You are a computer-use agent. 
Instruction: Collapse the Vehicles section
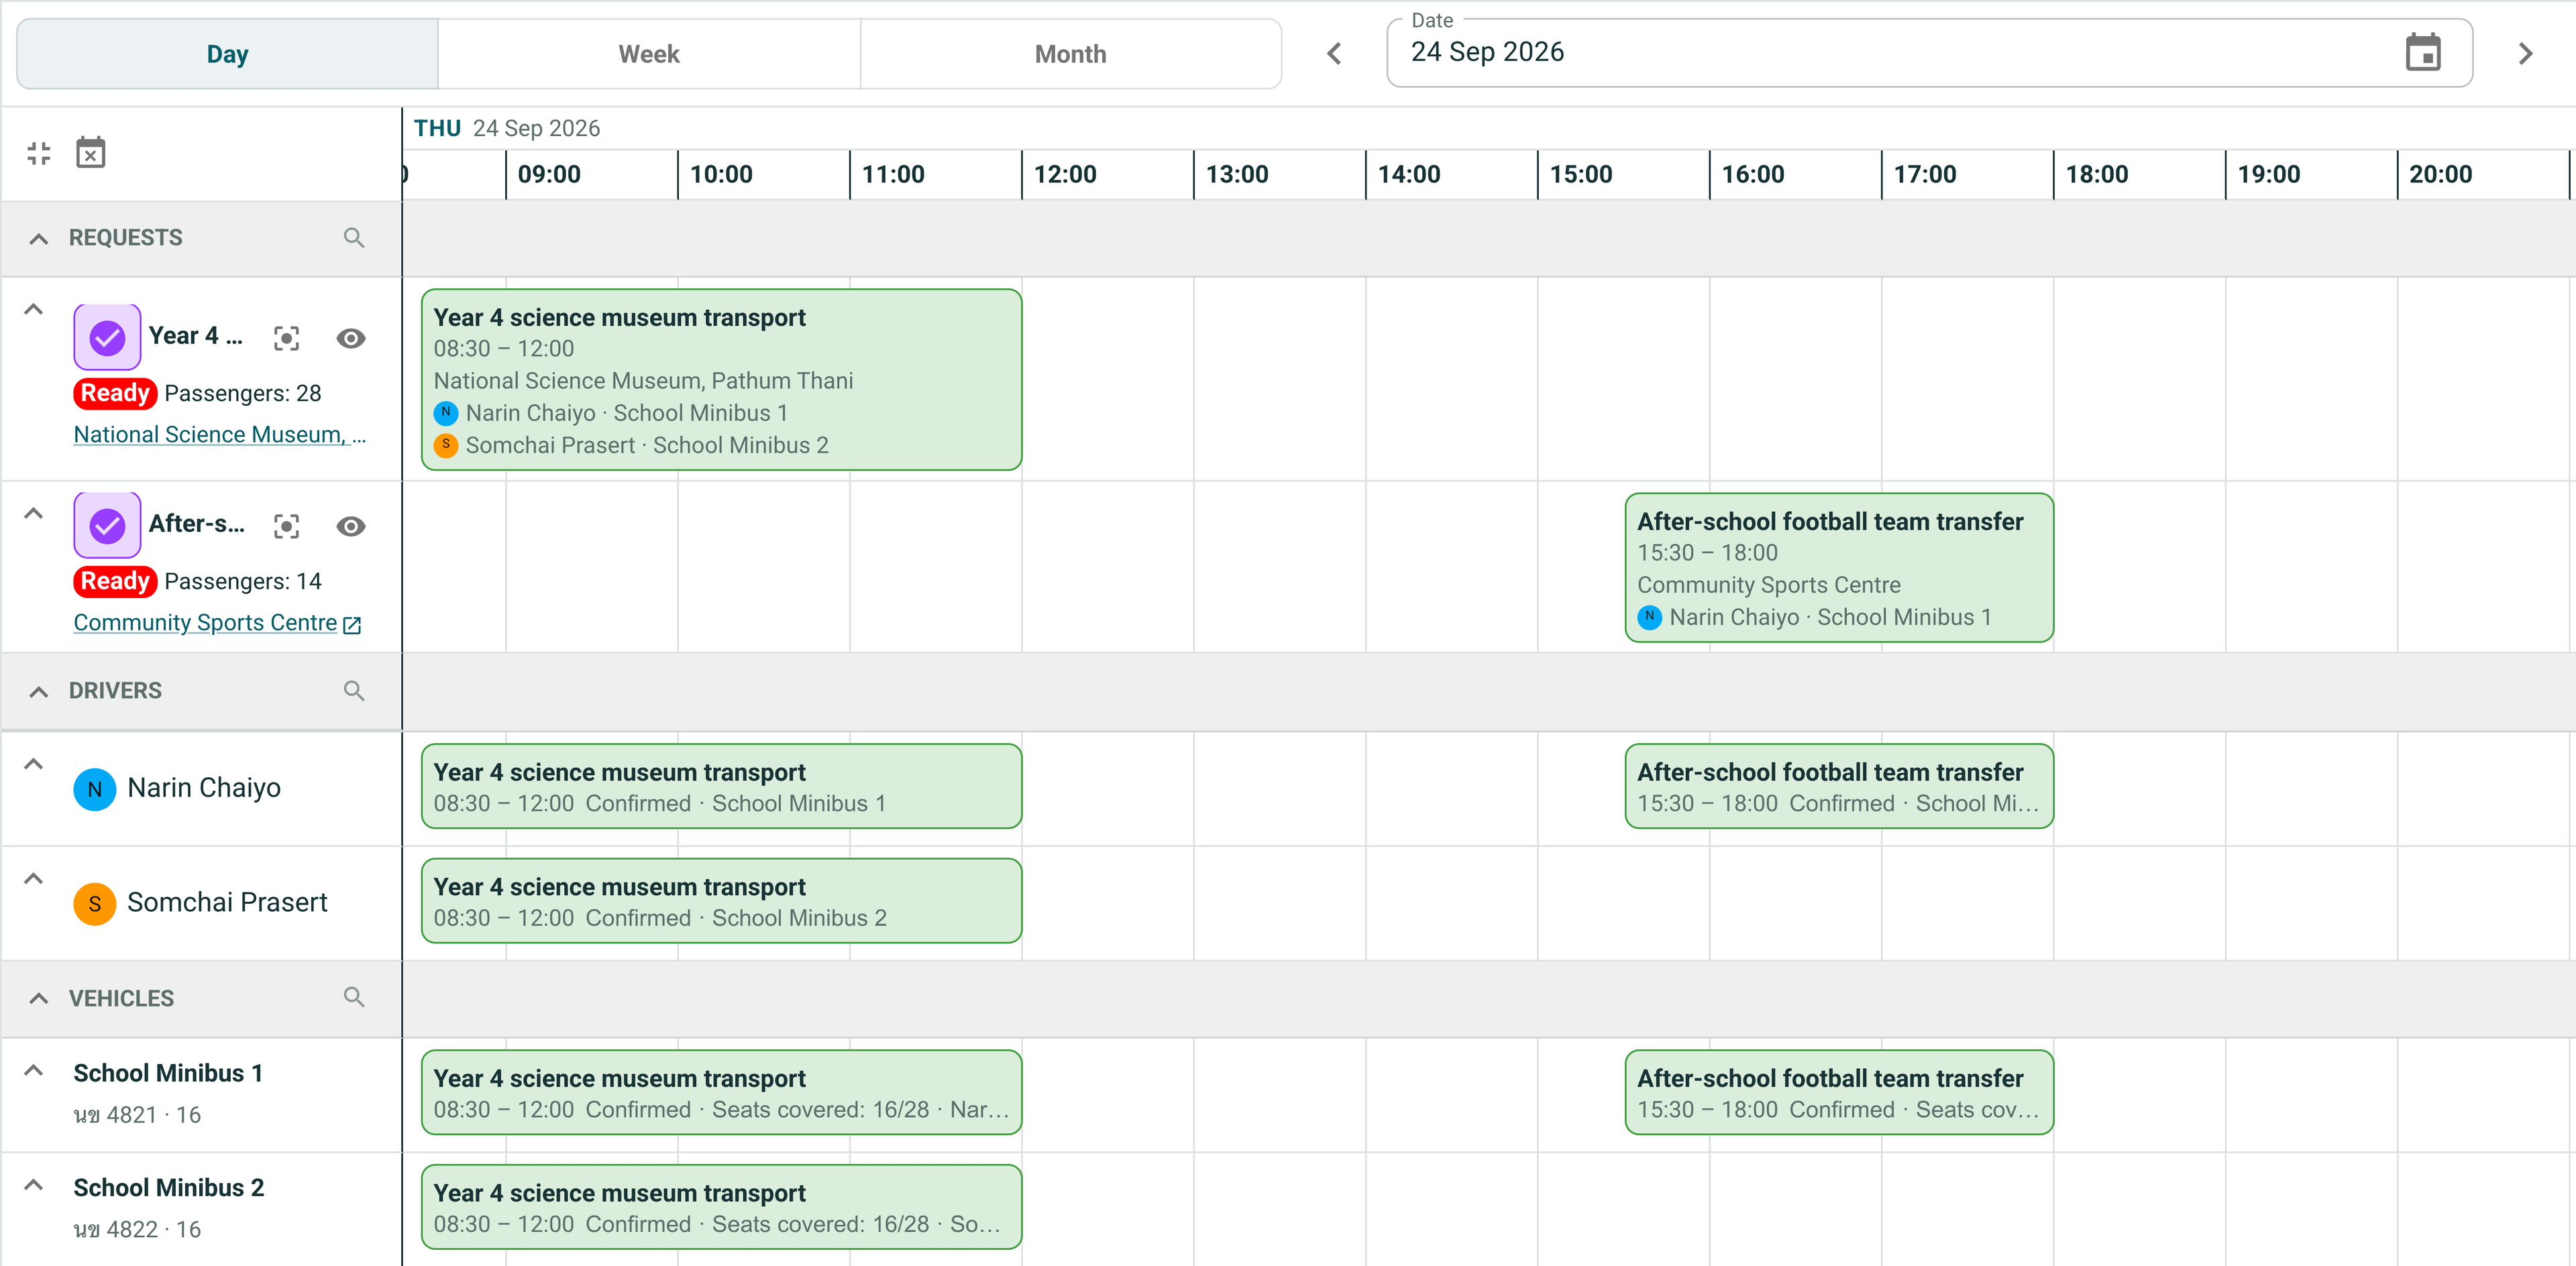click(x=39, y=997)
